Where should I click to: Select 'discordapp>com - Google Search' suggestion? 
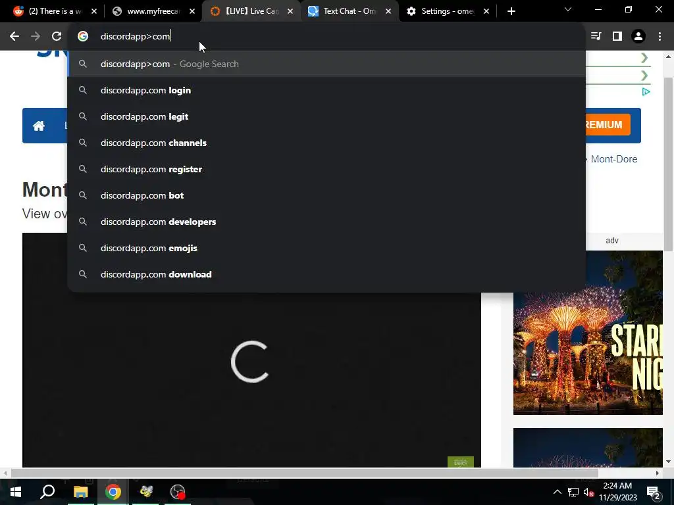(326, 64)
